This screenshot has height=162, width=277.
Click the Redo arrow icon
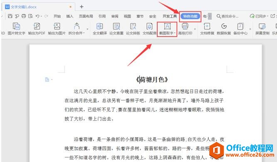pyautogui.click(x=46, y=16)
